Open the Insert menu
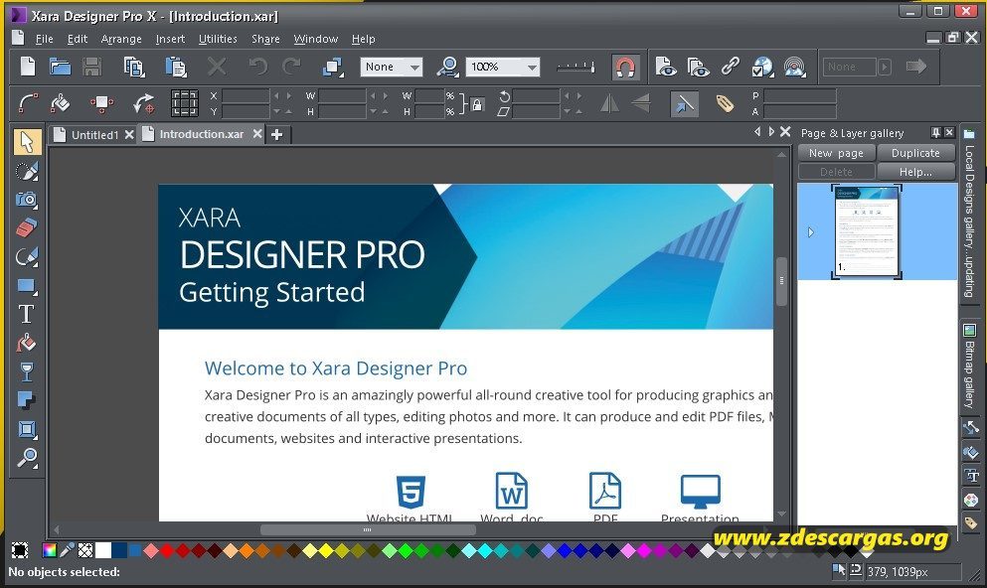Screen dimensions: 987x588 coord(171,39)
